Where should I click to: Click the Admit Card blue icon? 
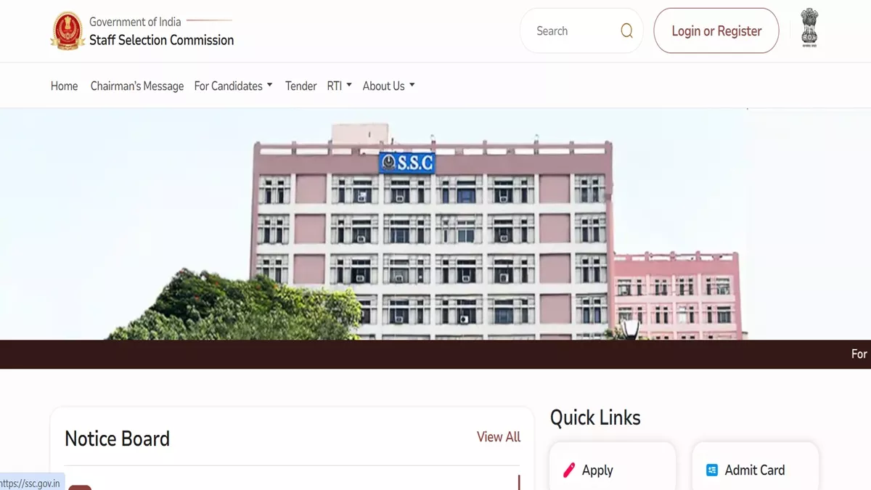pyautogui.click(x=712, y=470)
